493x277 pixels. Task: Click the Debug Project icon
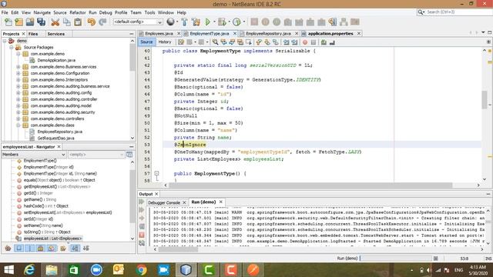(x=222, y=22)
